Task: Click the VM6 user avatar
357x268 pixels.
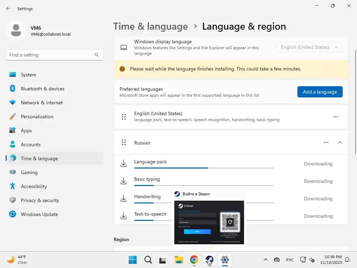Action: 16,30
